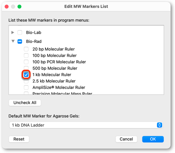Image resolution: width=175 pixels, height=153 pixels.
Task: Select 20 bp Molecular Ruler text
Action: pos(53,49)
